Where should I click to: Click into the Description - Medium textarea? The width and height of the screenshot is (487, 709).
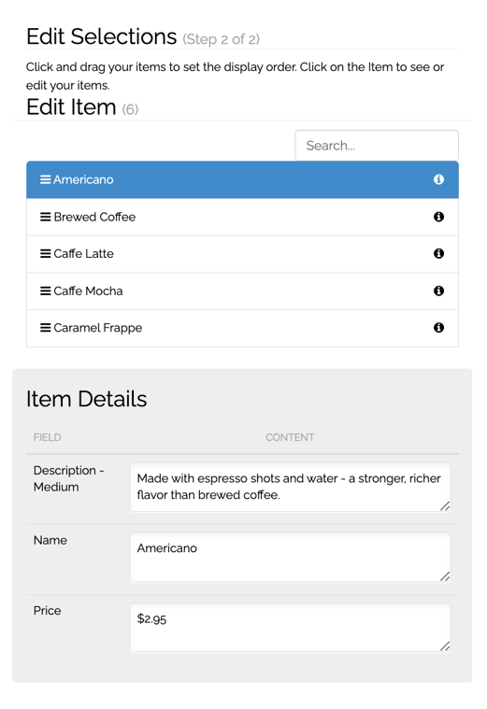[290, 487]
